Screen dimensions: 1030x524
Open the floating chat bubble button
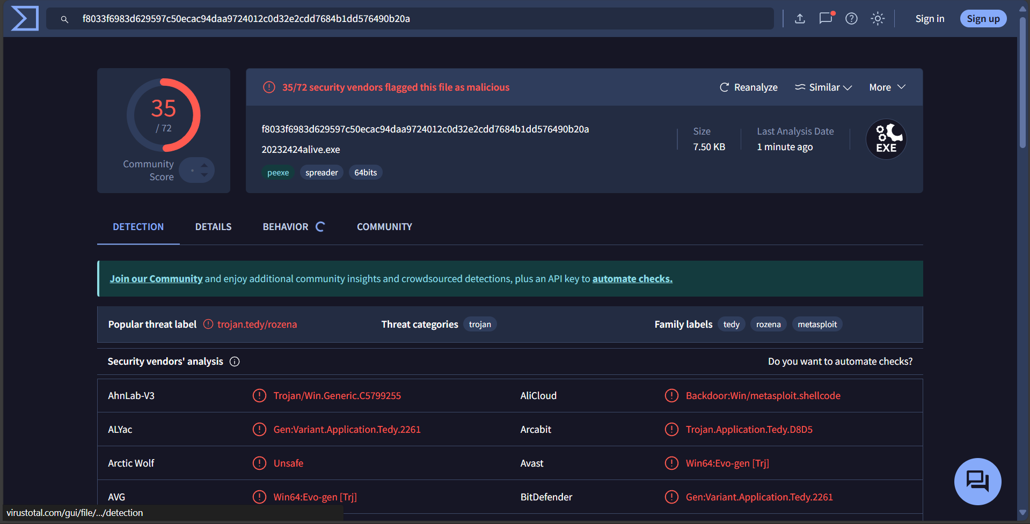tap(977, 481)
